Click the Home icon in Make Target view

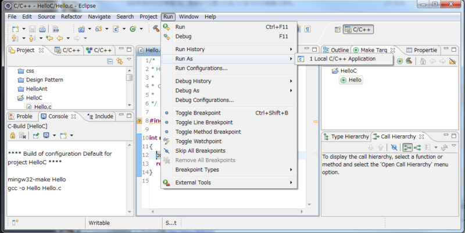pos(423,62)
